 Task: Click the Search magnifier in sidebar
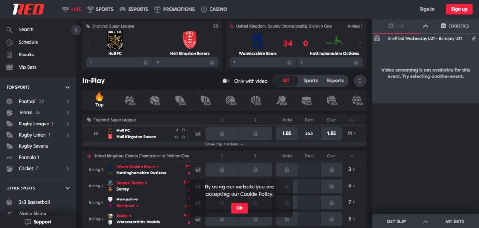[9, 30]
